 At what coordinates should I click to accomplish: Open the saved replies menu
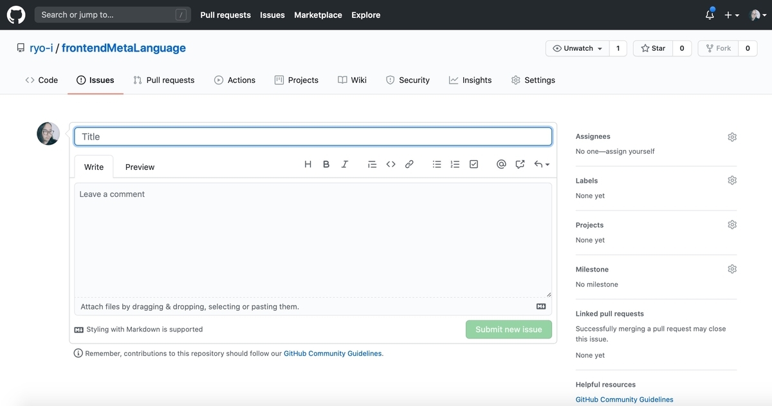pos(542,165)
